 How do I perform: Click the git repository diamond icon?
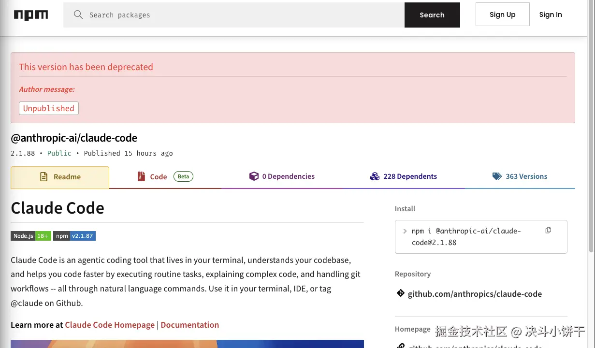pos(401,293)
